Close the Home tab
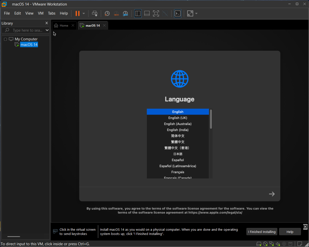This screenshot has width=309, height=247. click(73, 25)
